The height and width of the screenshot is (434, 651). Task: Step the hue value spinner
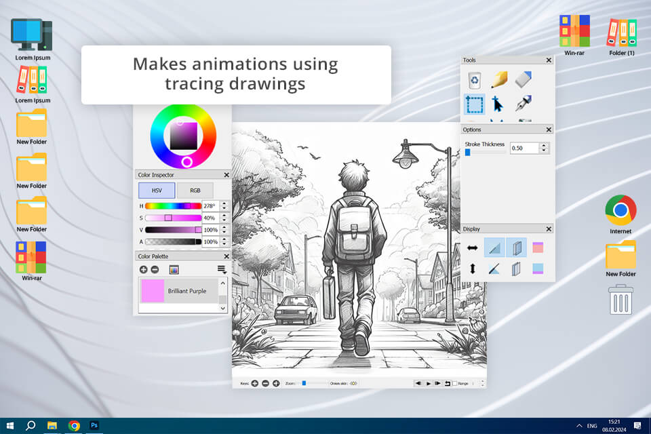point(224,206)
